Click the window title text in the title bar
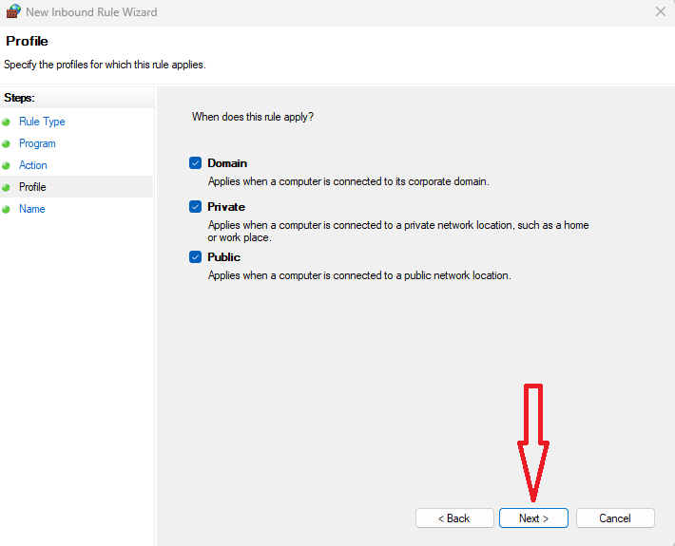Image resolution: width=675 pixels, height=546 pixels. tap(91, 12)
